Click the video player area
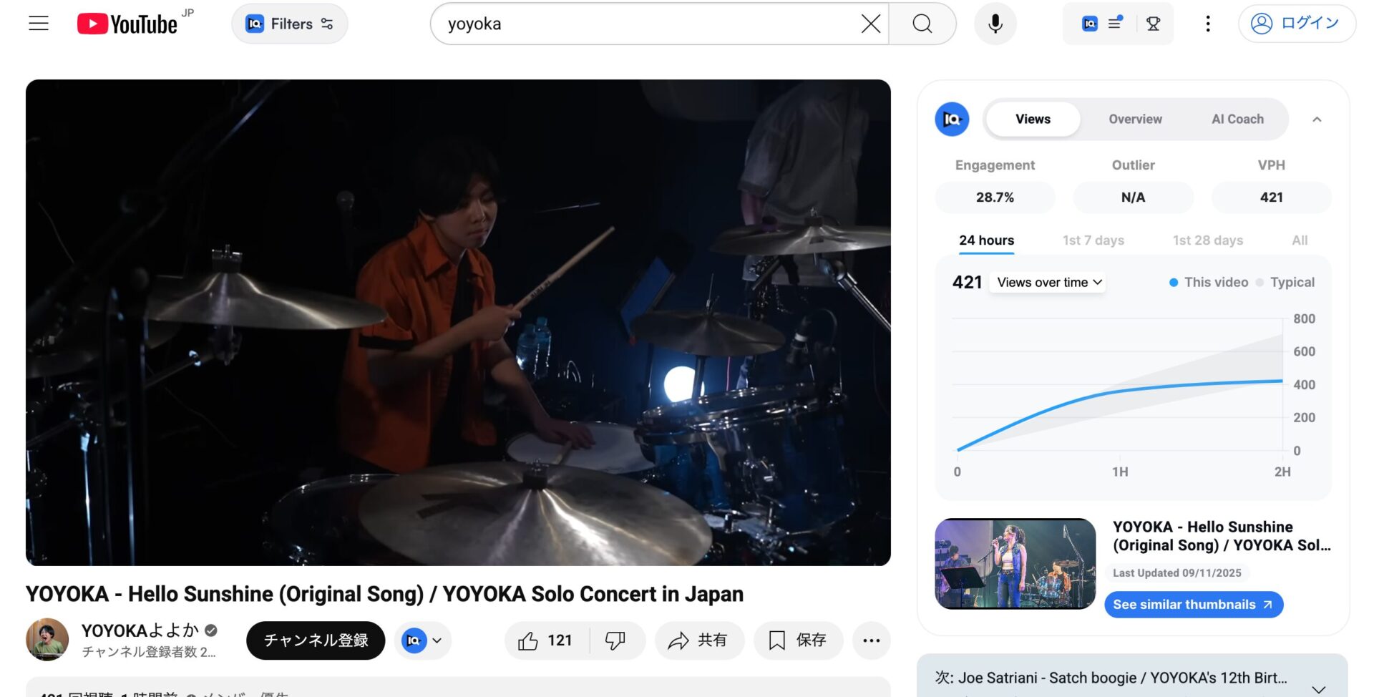Screen dimensions: 1374x697 [458, 322]
